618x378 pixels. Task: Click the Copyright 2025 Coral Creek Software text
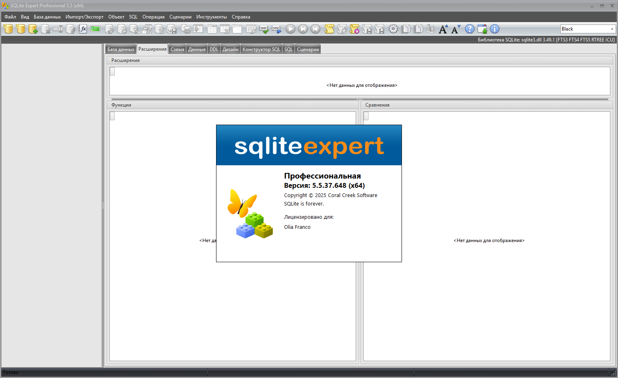331,195
